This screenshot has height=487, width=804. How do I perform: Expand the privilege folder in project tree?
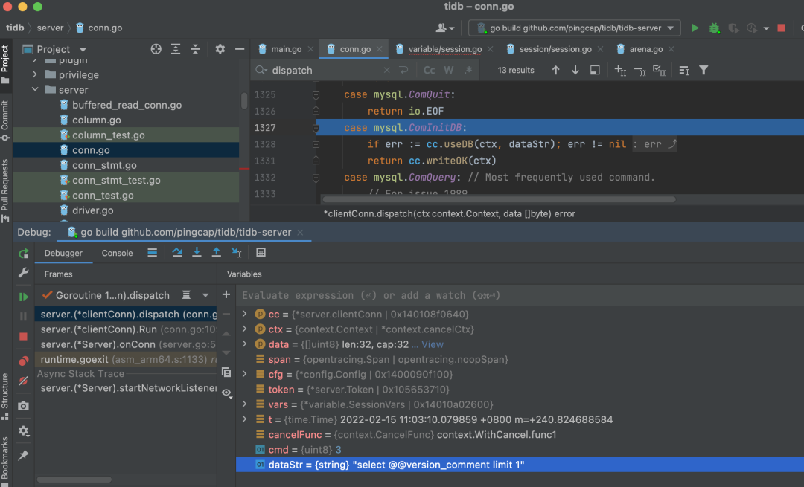click(35, 75)
